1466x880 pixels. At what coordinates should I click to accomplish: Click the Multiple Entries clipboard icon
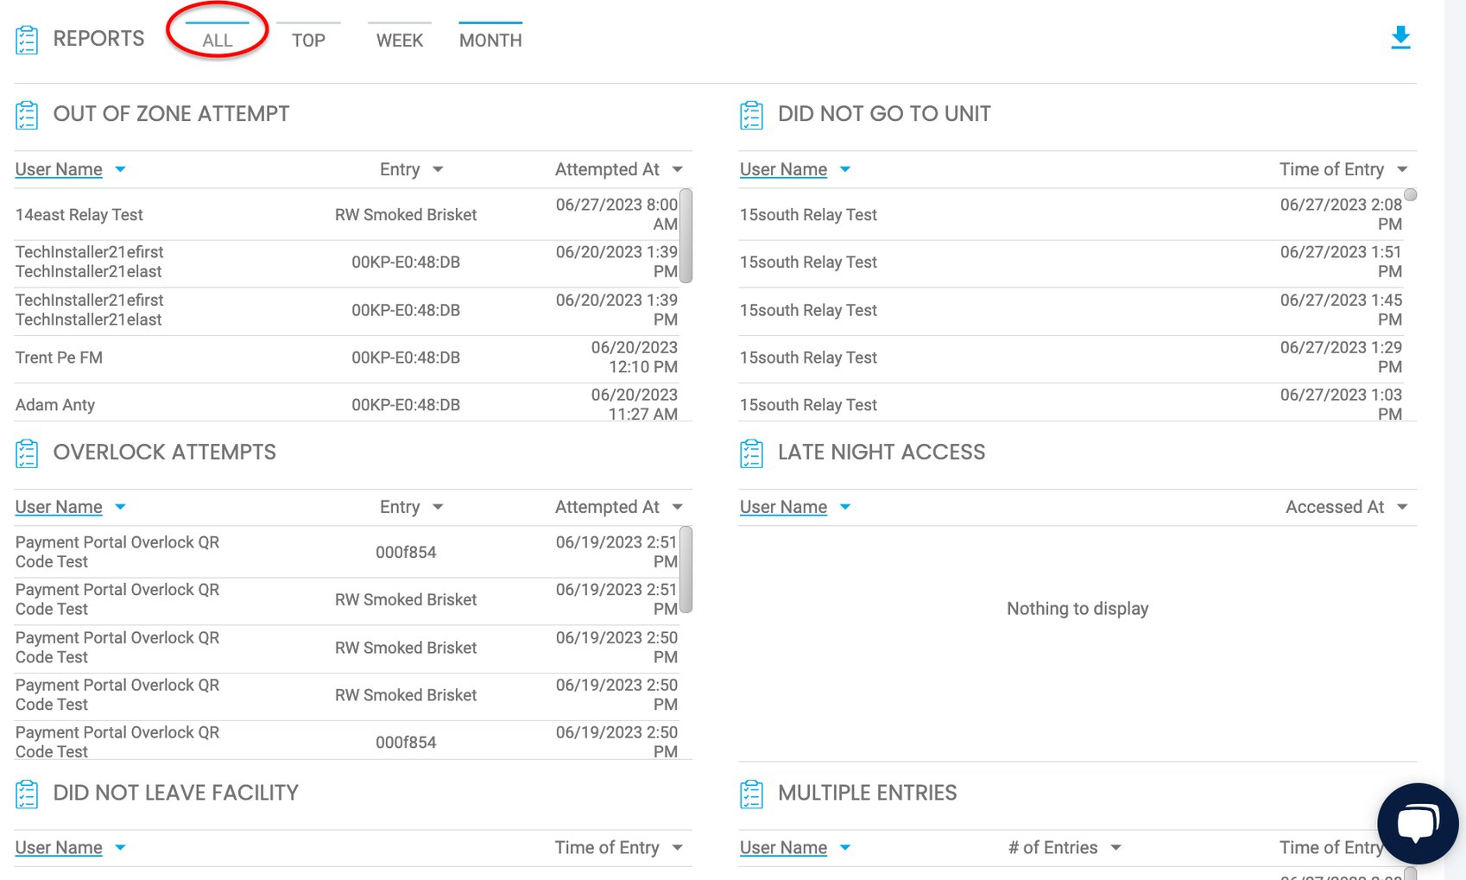click(751, 792)
